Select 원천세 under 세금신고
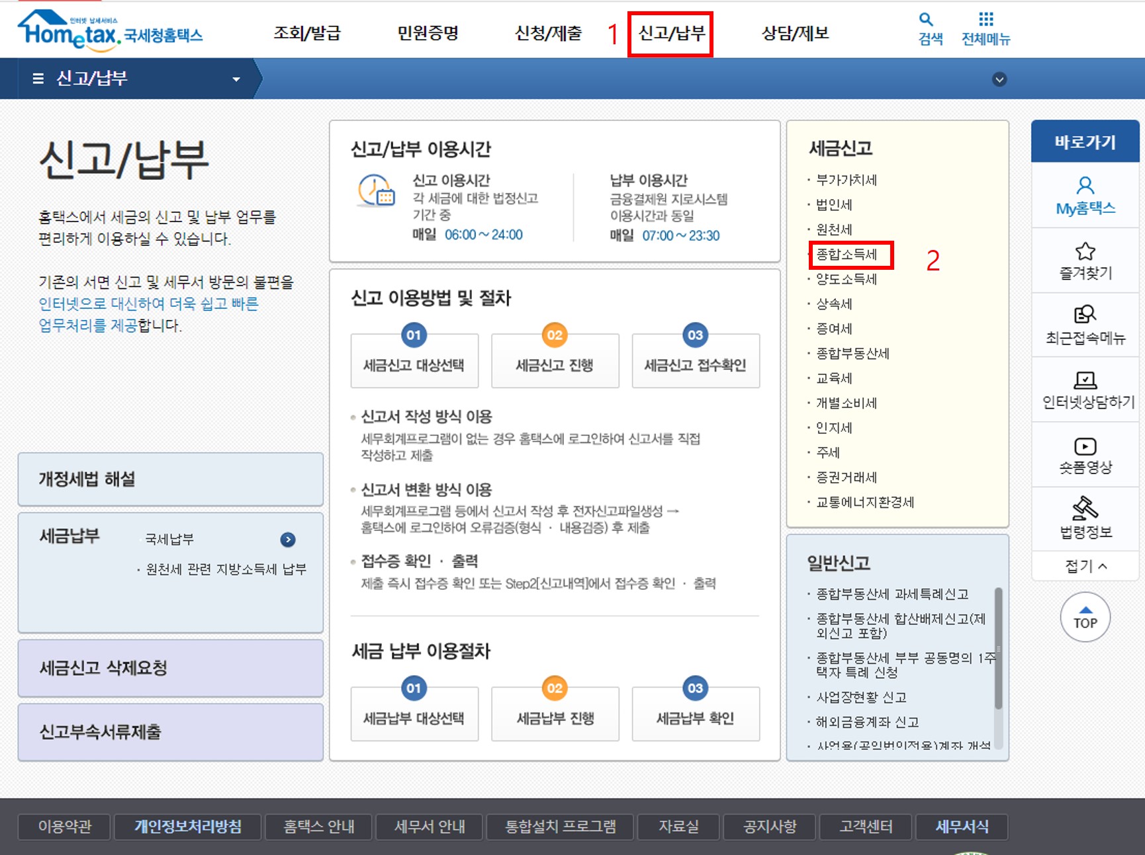Image resolution: width=1145 pixels, height=855 pixels. pos(834,229)
